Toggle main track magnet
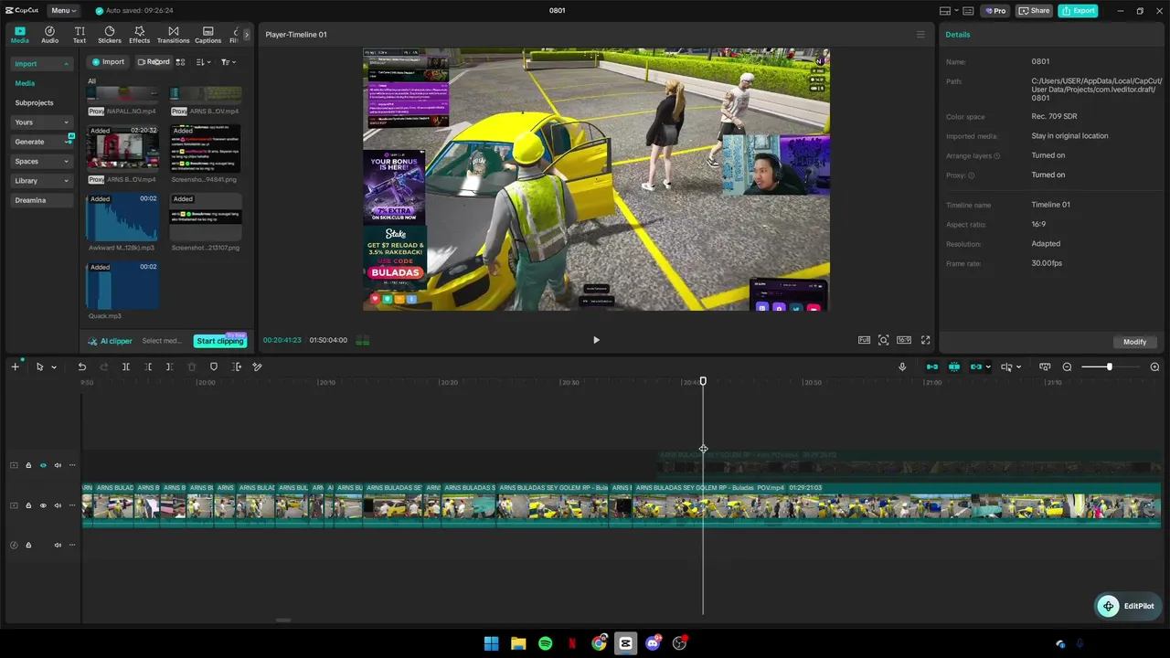The image size is (1170, 658). tap(932, 366)
